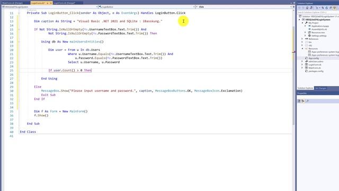The width and height of the screenshot is (339, 191).
Task: Select App.config in Solution Explorer
Action: (x=314, y=58)
